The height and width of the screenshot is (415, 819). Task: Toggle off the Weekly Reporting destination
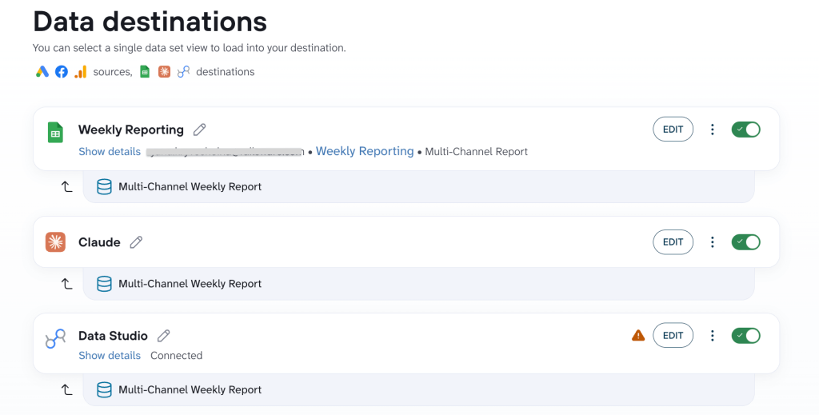point(746,130)
